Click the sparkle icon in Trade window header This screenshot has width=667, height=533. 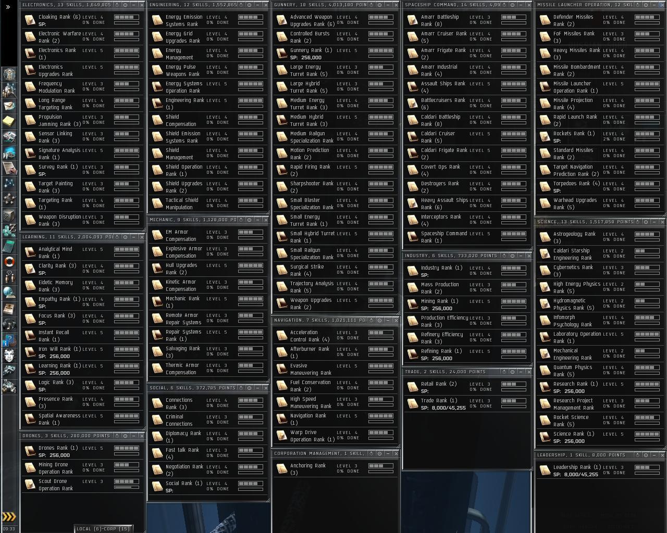coord(504,372)
